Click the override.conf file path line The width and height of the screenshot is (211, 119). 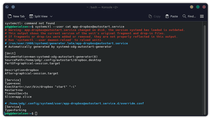coord(74,103)
